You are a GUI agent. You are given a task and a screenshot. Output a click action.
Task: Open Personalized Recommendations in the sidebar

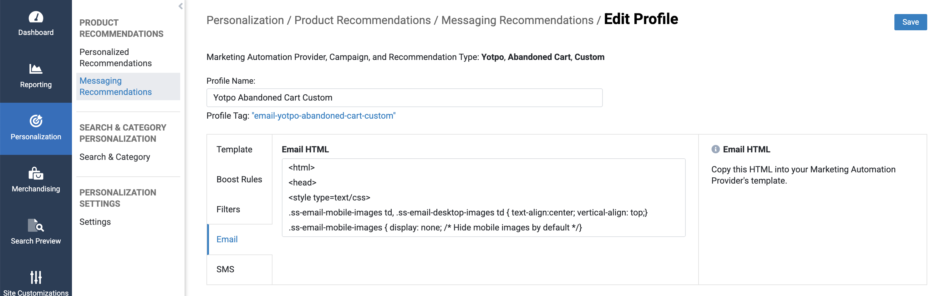[x=115, y=57]
